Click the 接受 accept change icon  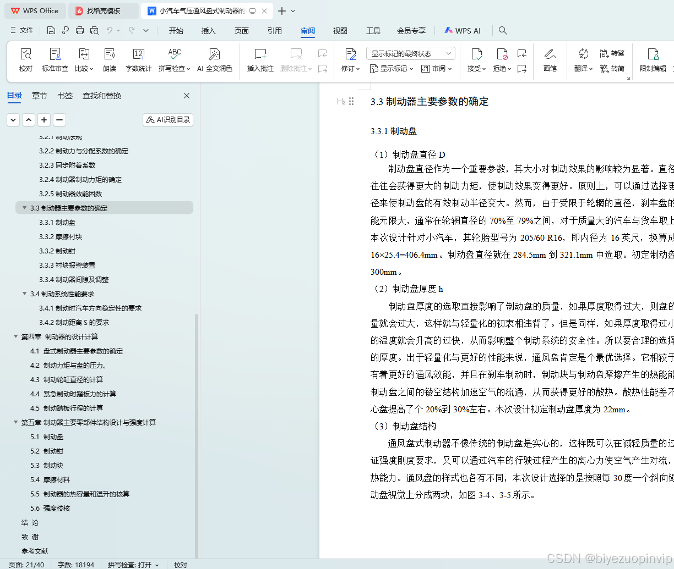tap(476, 54)
